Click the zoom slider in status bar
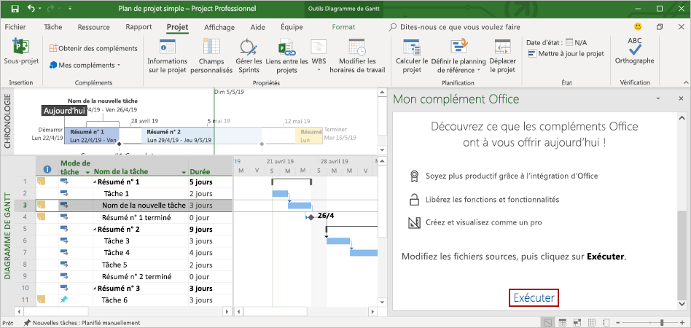Viewport: 691px width, 328px height. click(x=663, y=323)
